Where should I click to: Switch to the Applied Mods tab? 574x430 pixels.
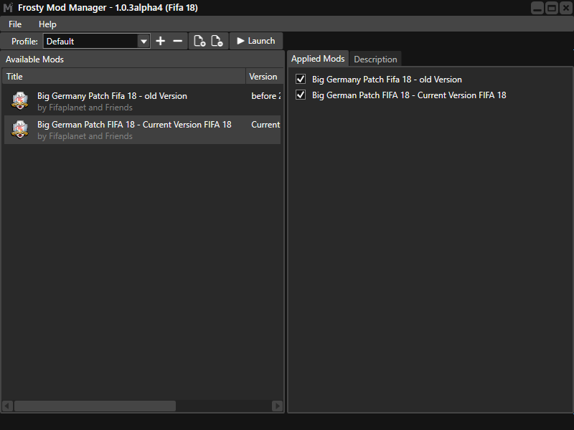[x=318, y=59]
